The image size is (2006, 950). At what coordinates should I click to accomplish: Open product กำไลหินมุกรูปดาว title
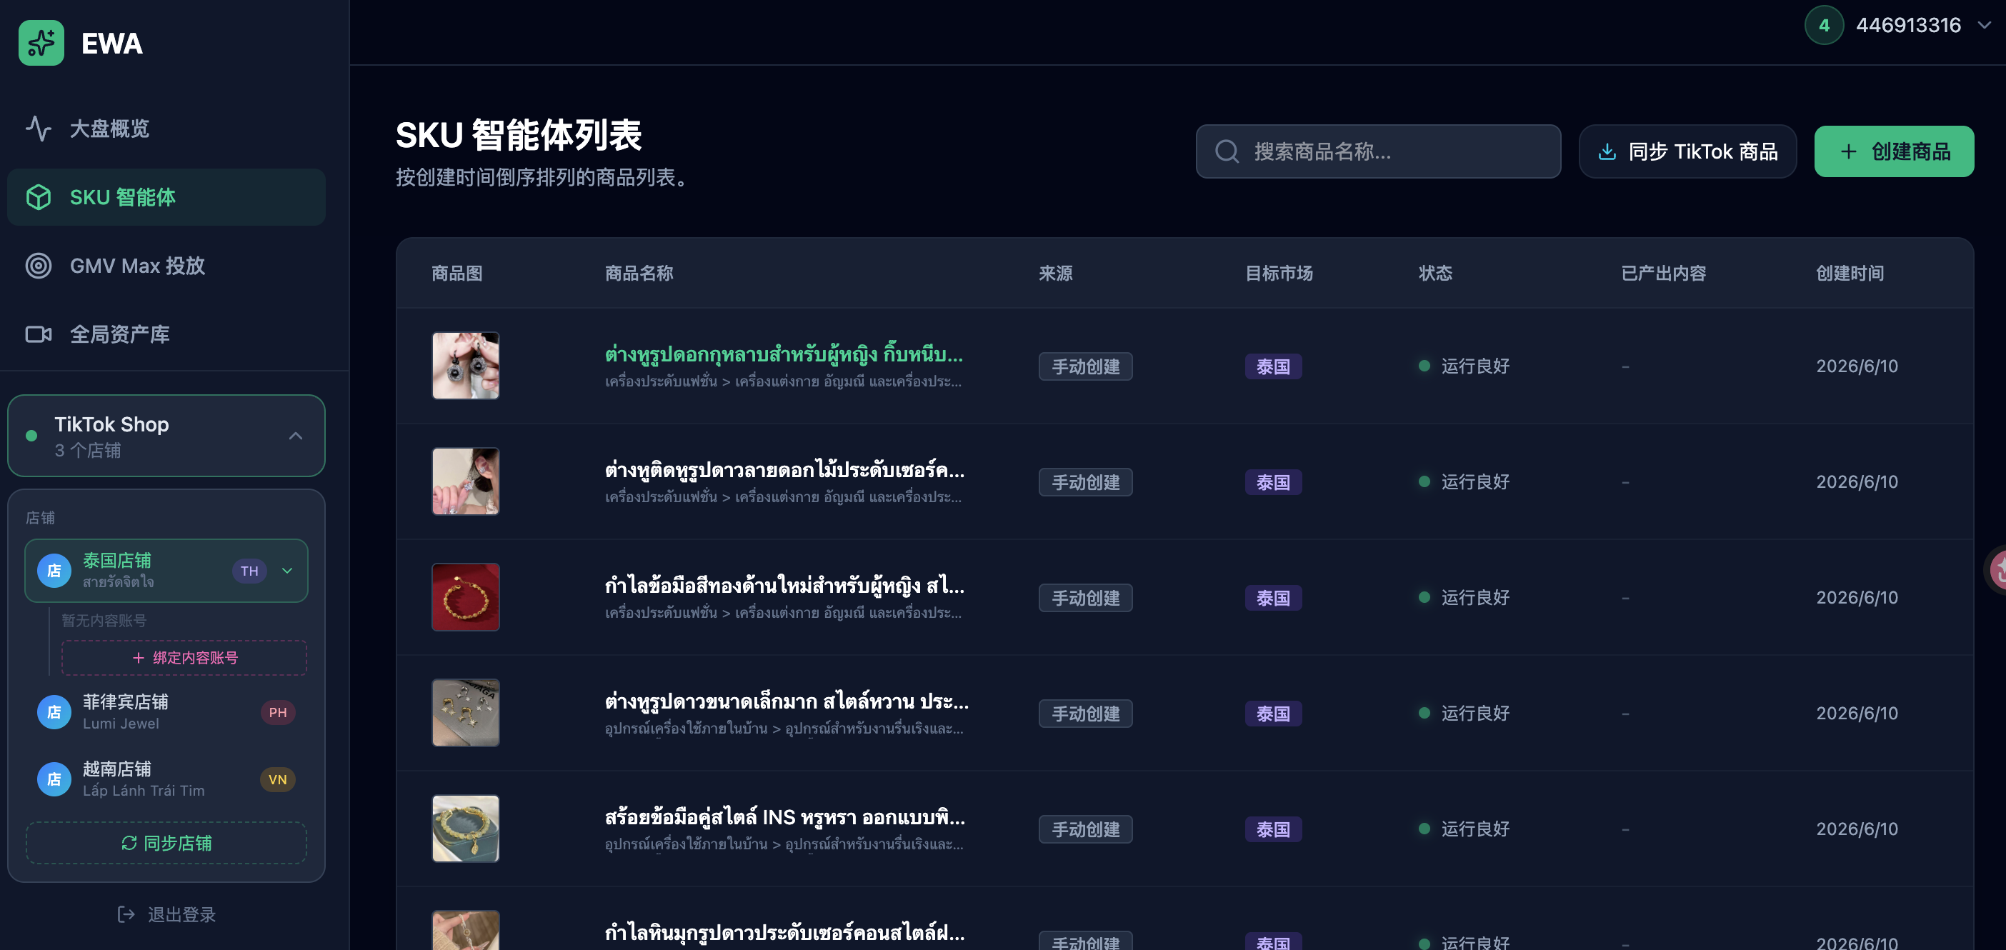coord(785,932)
